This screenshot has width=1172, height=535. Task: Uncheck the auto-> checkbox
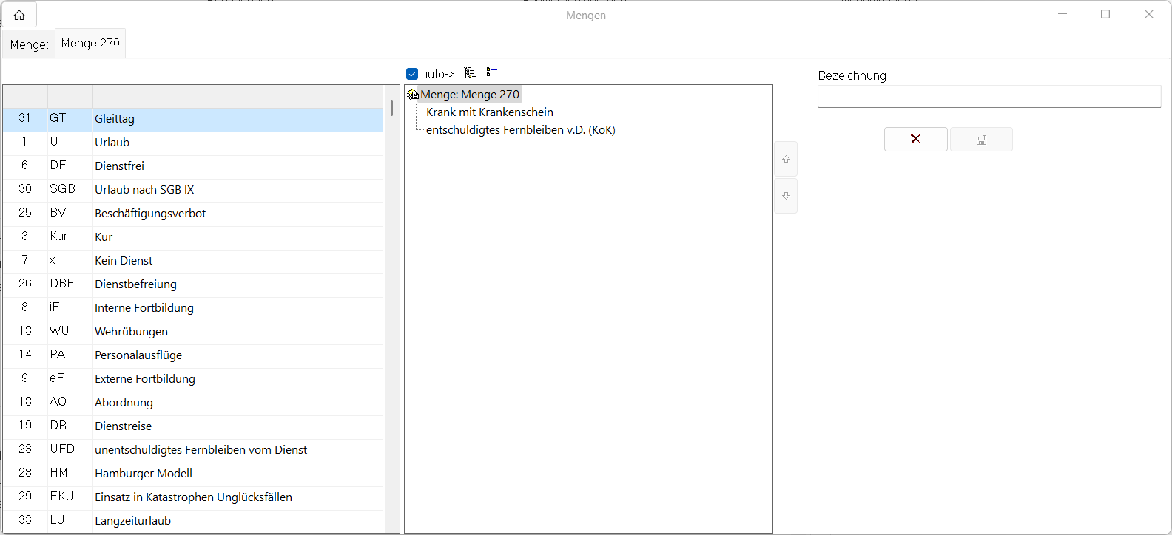412,74
